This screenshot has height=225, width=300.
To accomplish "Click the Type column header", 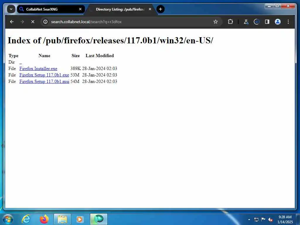I will click(13, 56).
